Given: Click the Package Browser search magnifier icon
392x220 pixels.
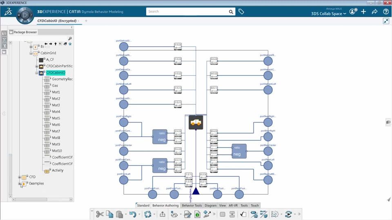Looking at the screenshot, I should (x=70, y=38).
